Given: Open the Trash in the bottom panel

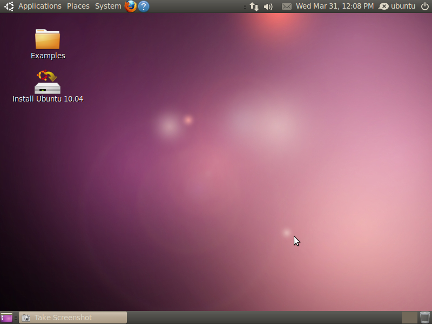Looking at the screenshot, I should pos(425,318).
